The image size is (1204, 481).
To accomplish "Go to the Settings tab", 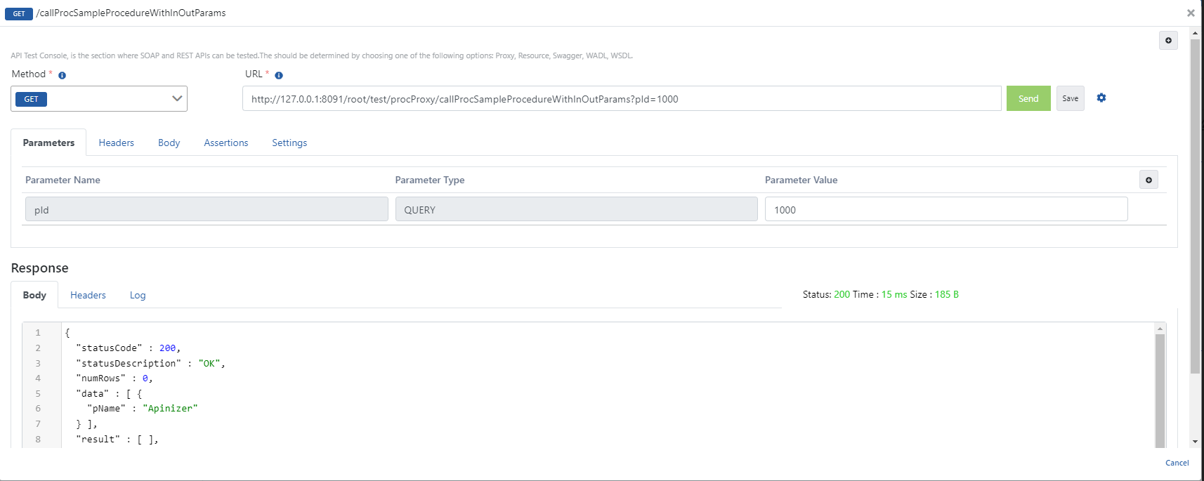I will [289, 143].
